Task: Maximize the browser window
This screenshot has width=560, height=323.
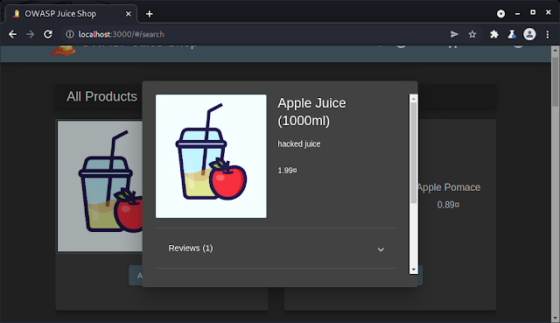Action: point(533,12)
